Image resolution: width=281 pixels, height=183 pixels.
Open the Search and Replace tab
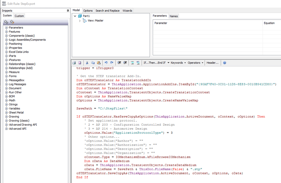107,11
